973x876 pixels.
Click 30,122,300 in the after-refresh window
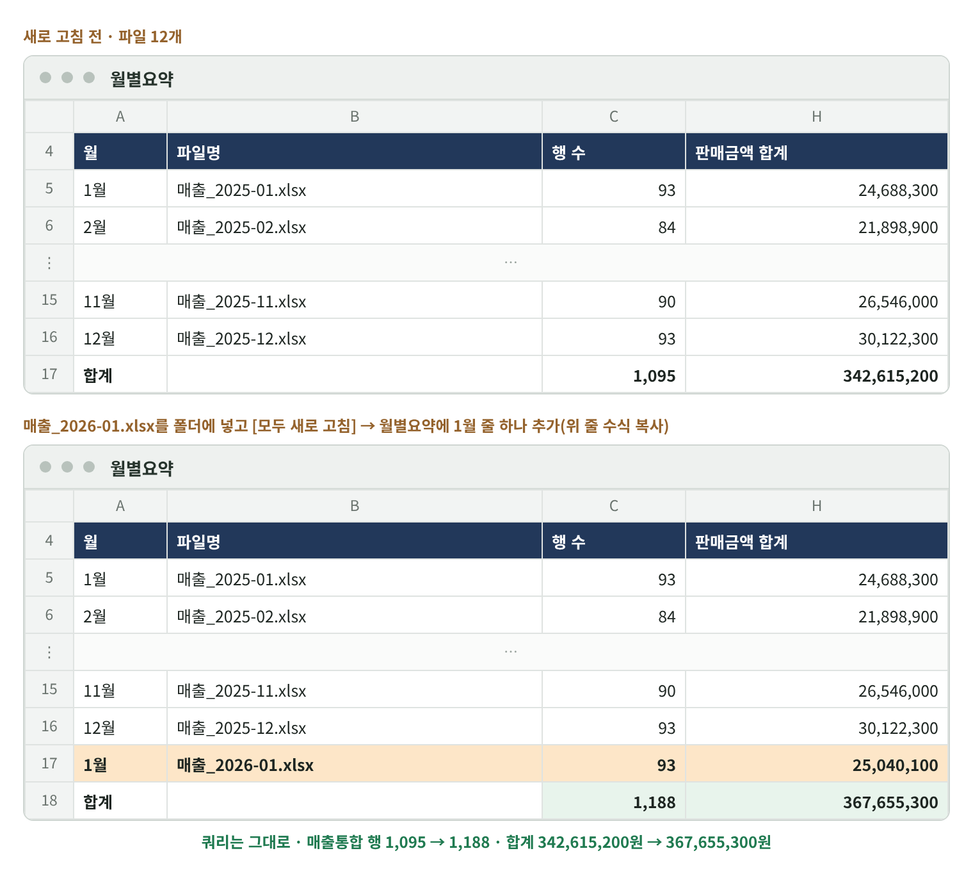(x=816, y=727)
